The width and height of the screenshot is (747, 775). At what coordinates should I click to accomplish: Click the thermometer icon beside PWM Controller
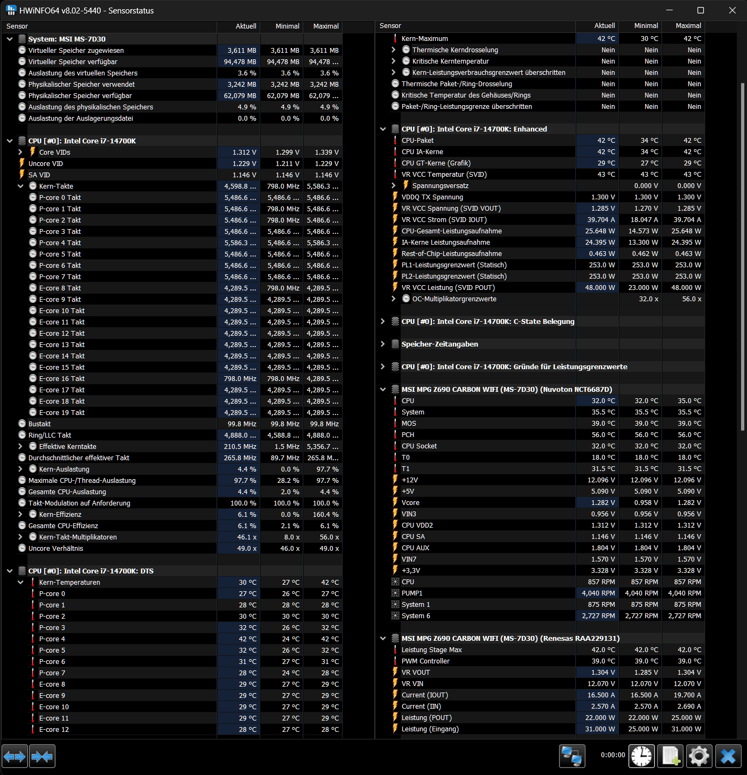point(395,661)
